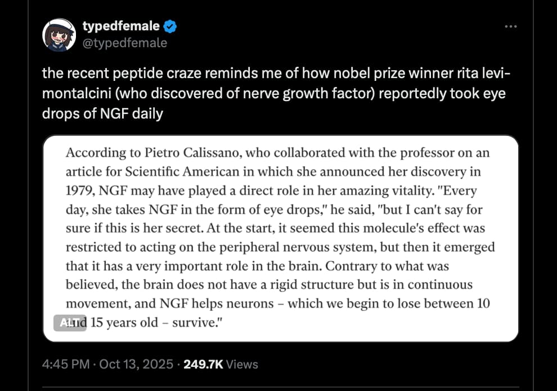
Task: Click the 4:45 PM timestamp
Action: click(66, 364)
